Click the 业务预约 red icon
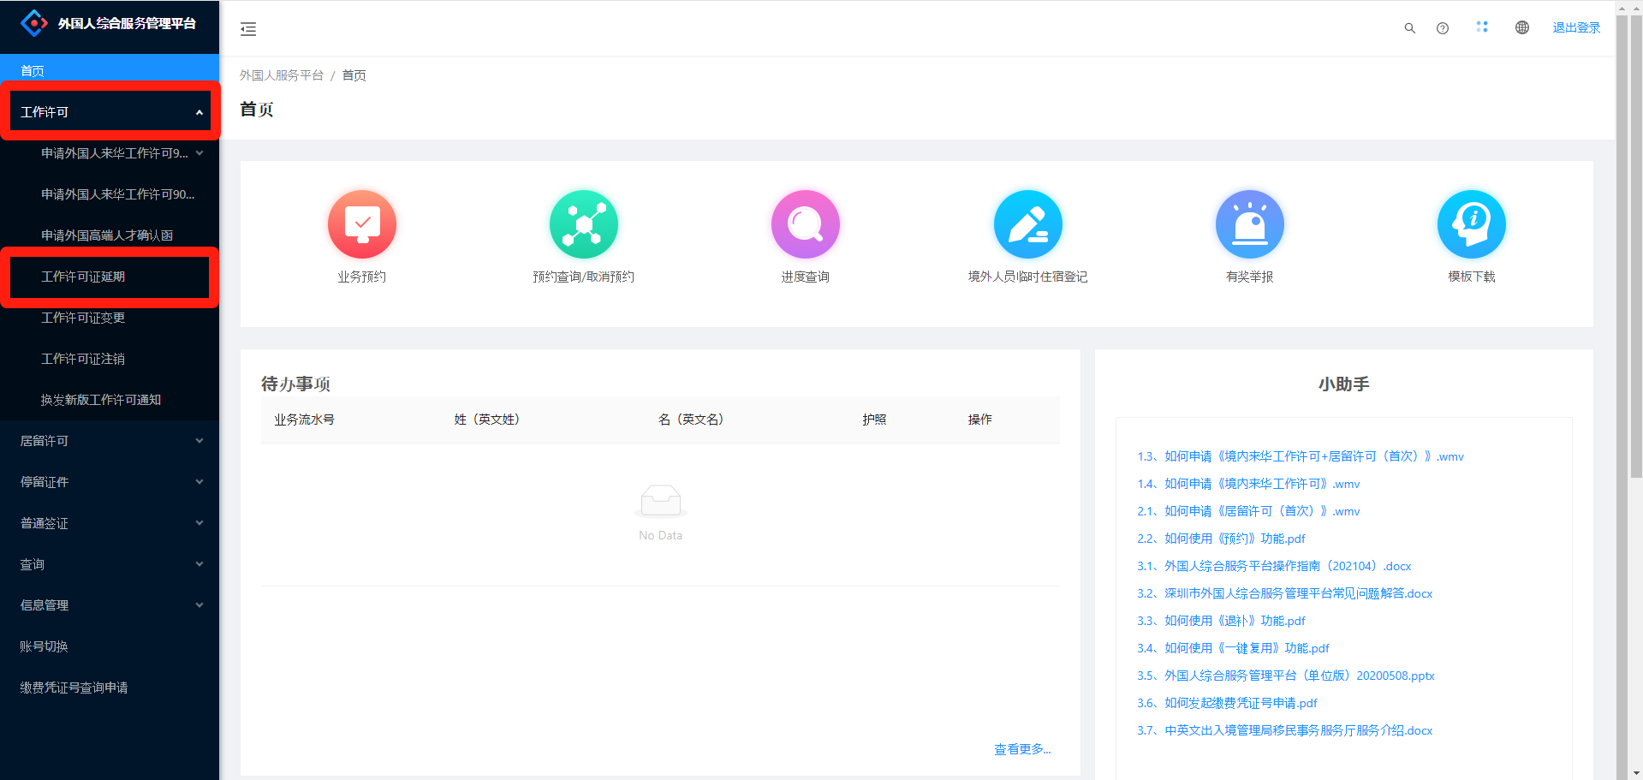The height and width of the screenshot is (780, 1643). [x=361, y=224]
